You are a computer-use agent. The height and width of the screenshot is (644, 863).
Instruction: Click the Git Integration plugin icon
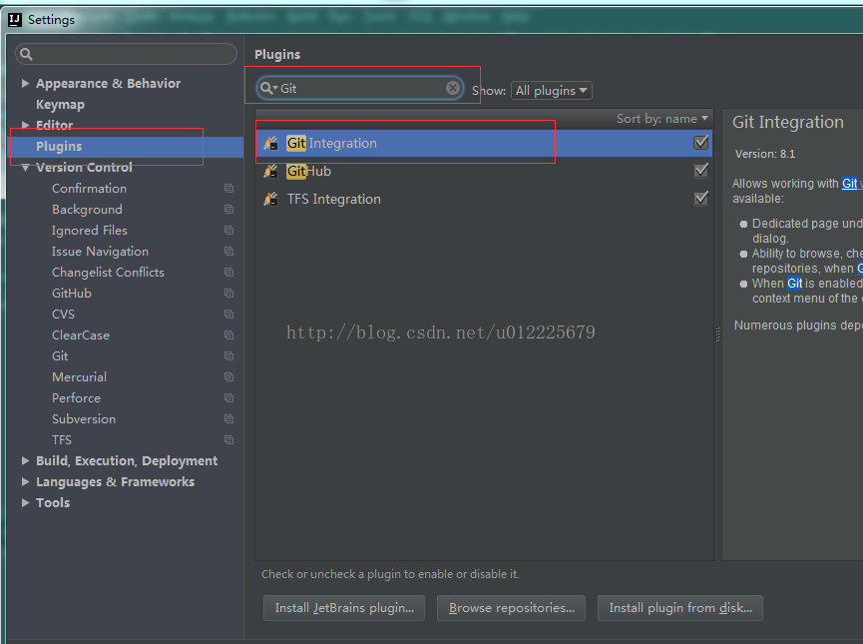tap(270, 143)
